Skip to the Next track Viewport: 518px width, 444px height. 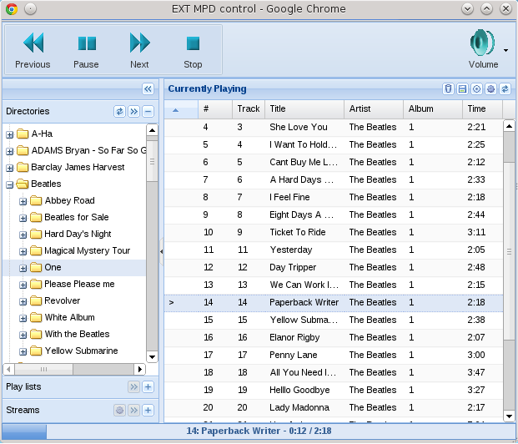[x=139, y=50]
